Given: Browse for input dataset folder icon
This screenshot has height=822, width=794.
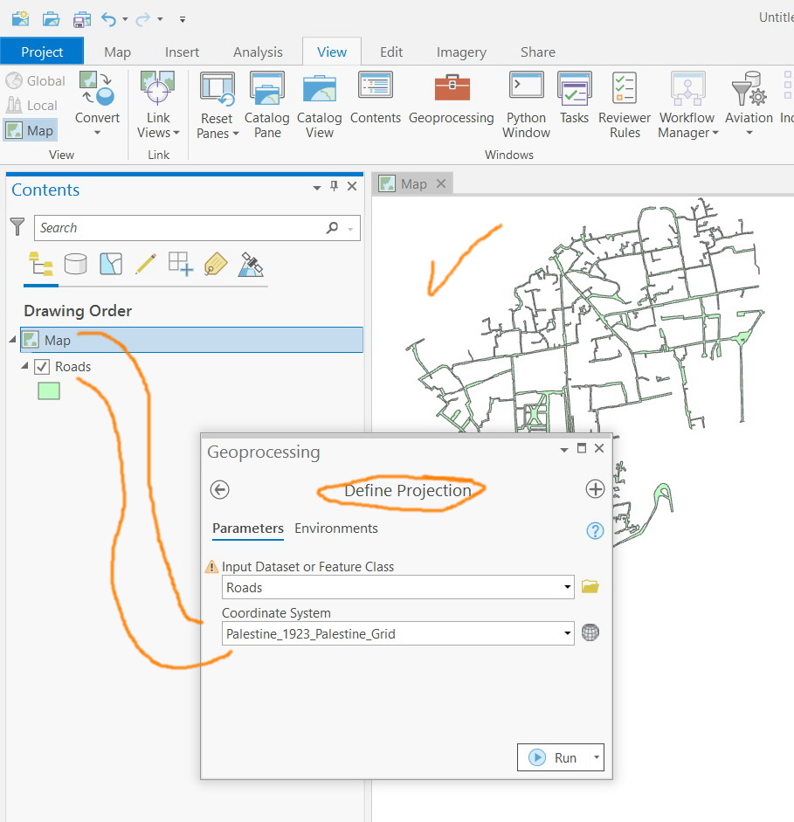Looking at the screenshot, I should click(590, 587).
